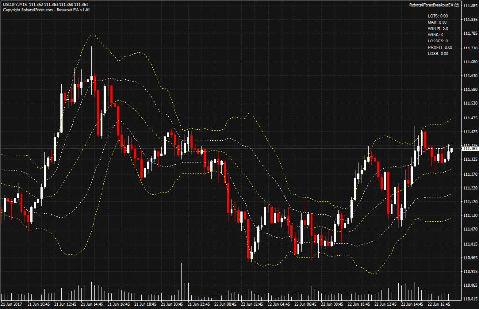
Task: Click the 21 Jun 14:45 time label
Action: tap(92, 304)
